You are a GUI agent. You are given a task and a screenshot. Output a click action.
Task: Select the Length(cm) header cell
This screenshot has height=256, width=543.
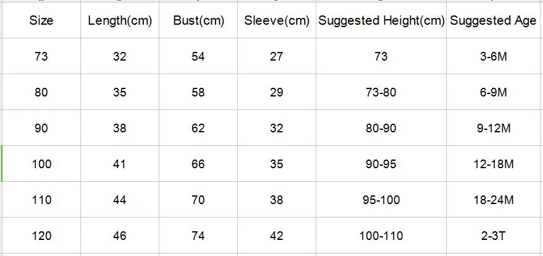tap(120, 20)
